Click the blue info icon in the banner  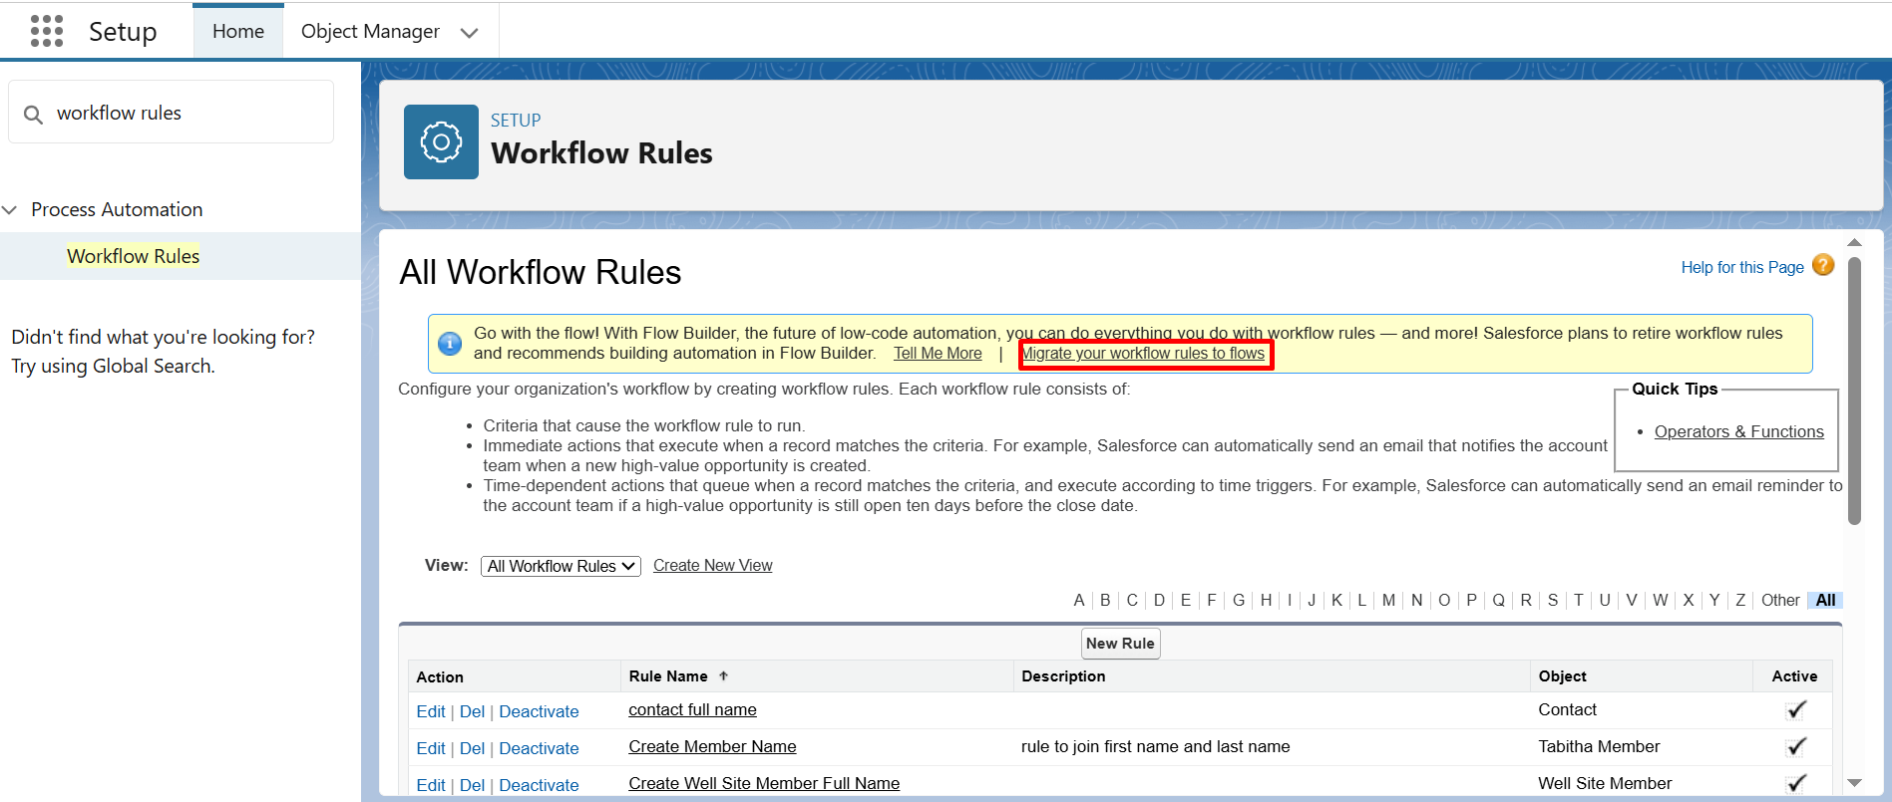[450, 344]
